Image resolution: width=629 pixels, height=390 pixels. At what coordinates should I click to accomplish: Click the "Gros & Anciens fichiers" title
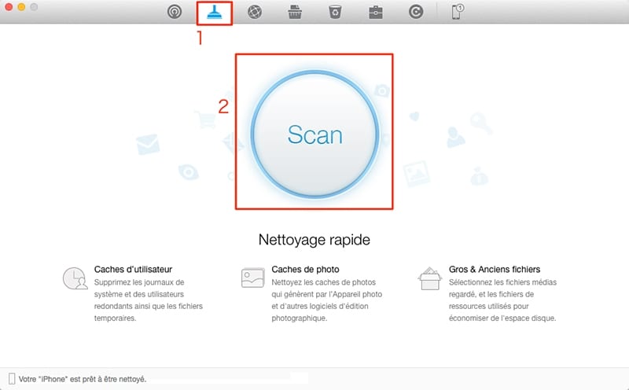click(x=495, y=269)
